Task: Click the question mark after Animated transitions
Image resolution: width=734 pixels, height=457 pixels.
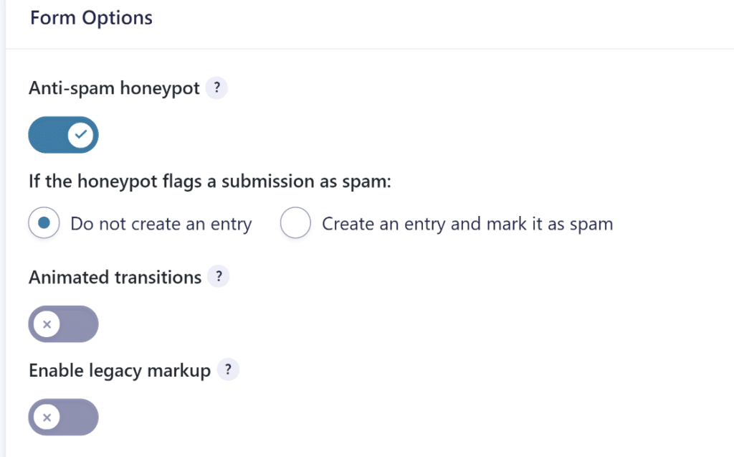Action: click(x=219, y=276)
